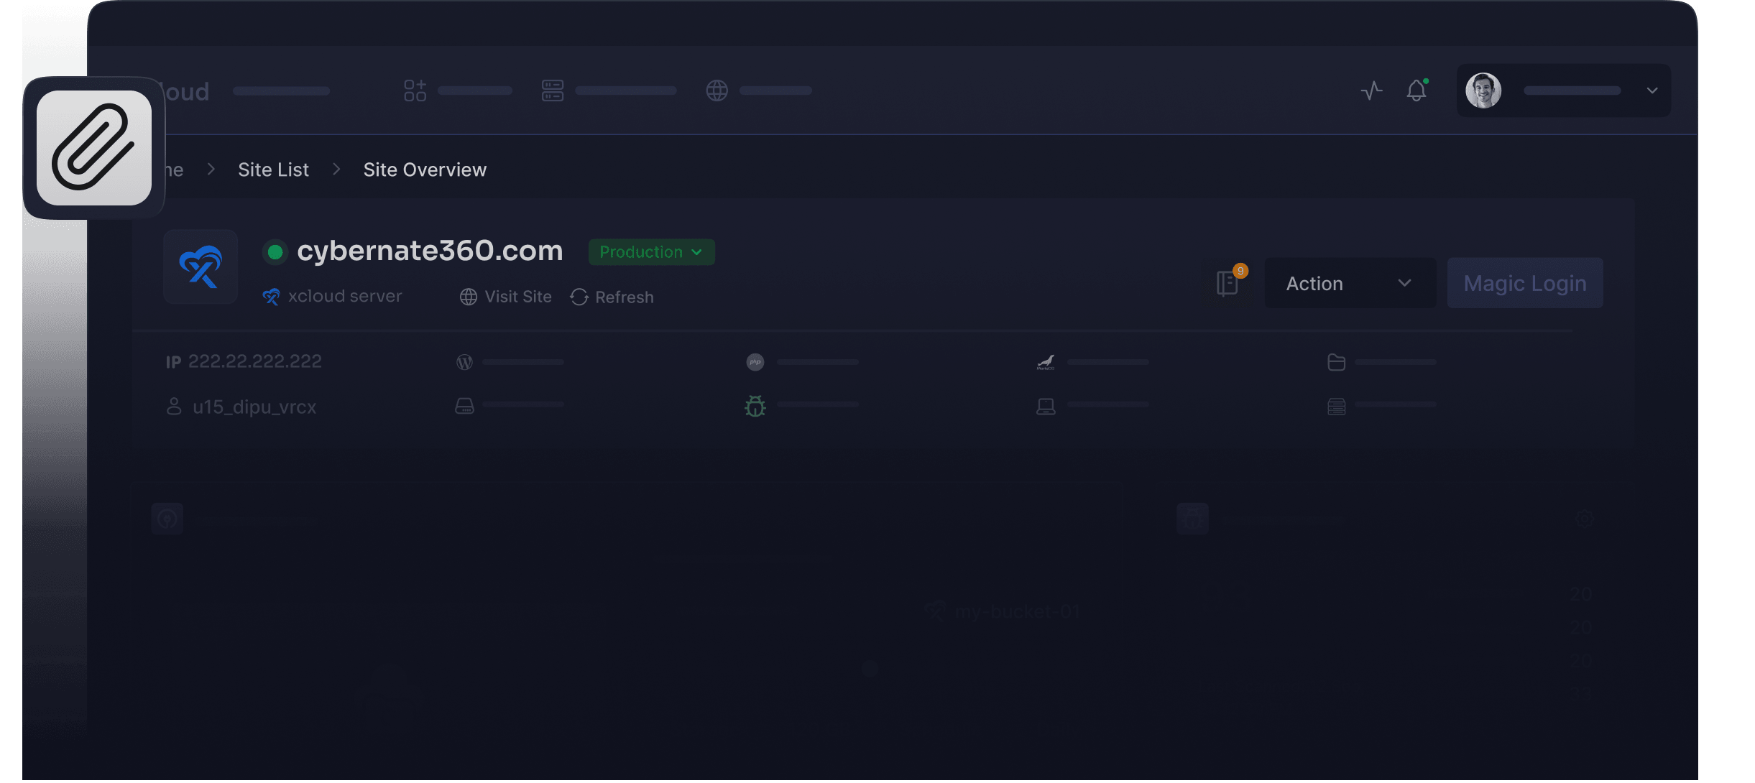This screenshot has width=1755, height=783.
Task: Expand the Production environment dropdown
Action: (x=651, y=252)
